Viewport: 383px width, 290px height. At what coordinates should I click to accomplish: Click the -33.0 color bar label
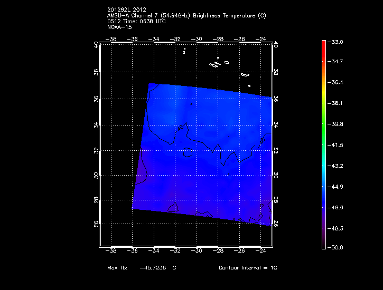coord(337,42)
